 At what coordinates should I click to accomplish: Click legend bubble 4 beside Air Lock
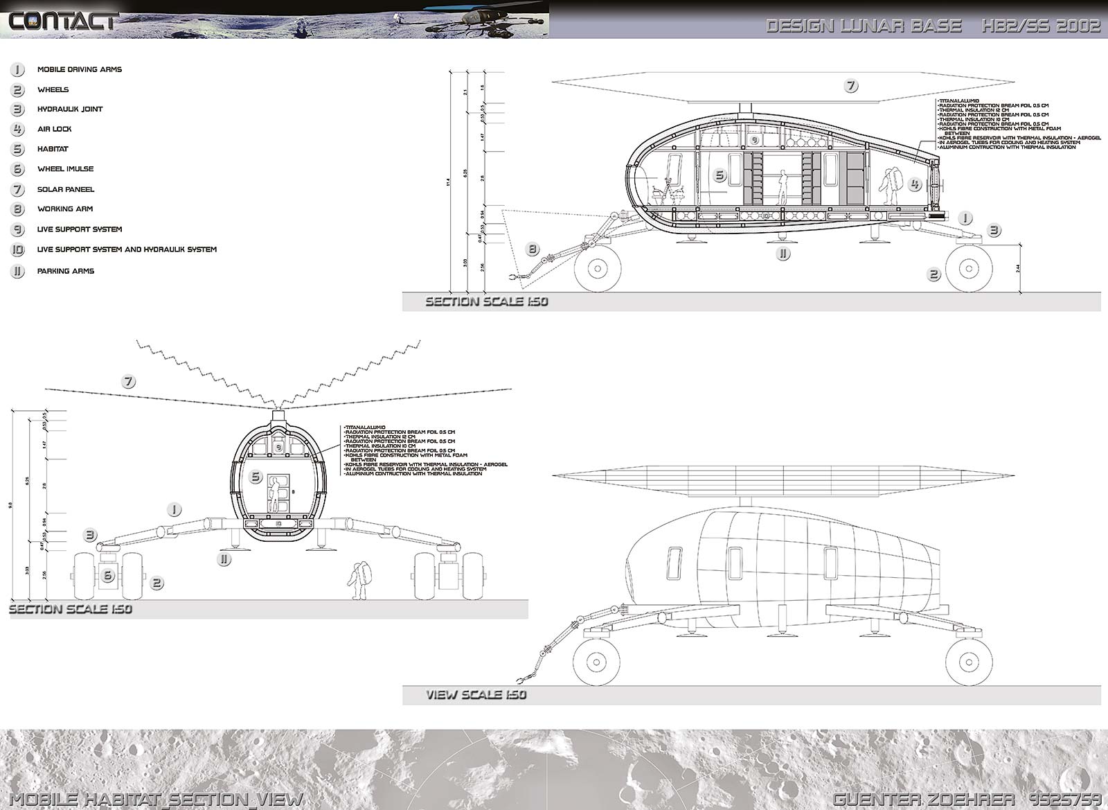[x=17, y=130]
